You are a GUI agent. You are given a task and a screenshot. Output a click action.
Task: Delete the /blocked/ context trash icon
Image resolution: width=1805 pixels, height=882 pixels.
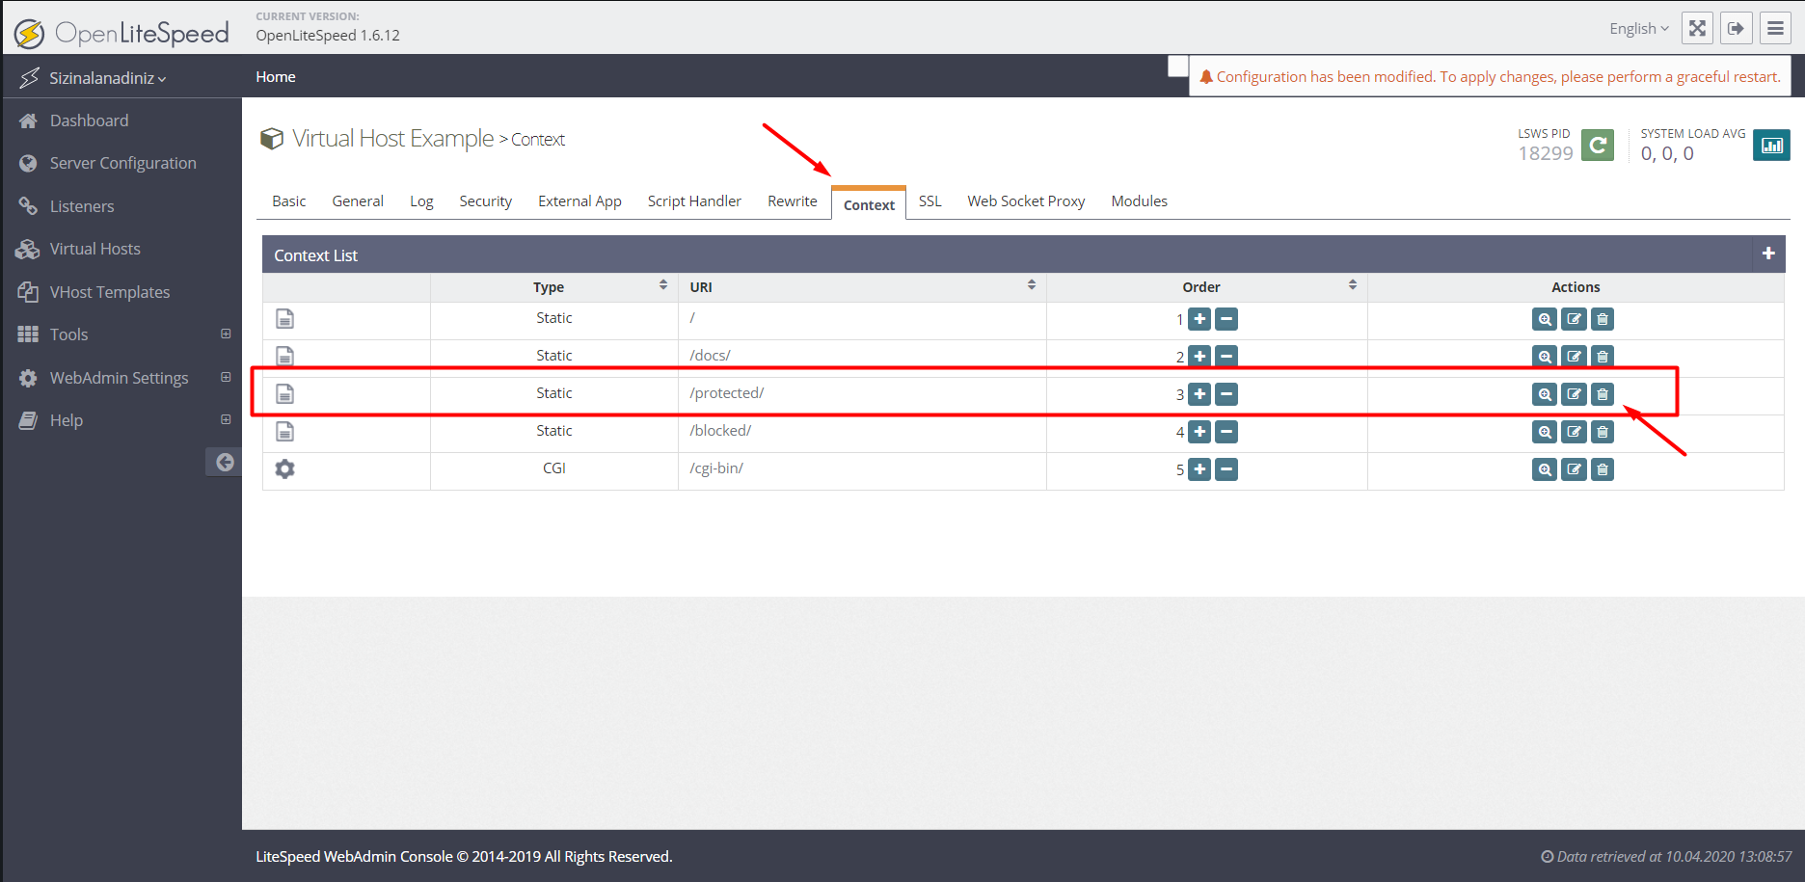pyautogui.click(x=1603, y=432)
